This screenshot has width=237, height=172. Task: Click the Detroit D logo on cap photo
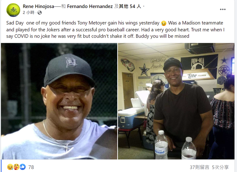click(71, 62)
